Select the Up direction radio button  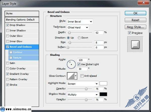tap(68, 38)
